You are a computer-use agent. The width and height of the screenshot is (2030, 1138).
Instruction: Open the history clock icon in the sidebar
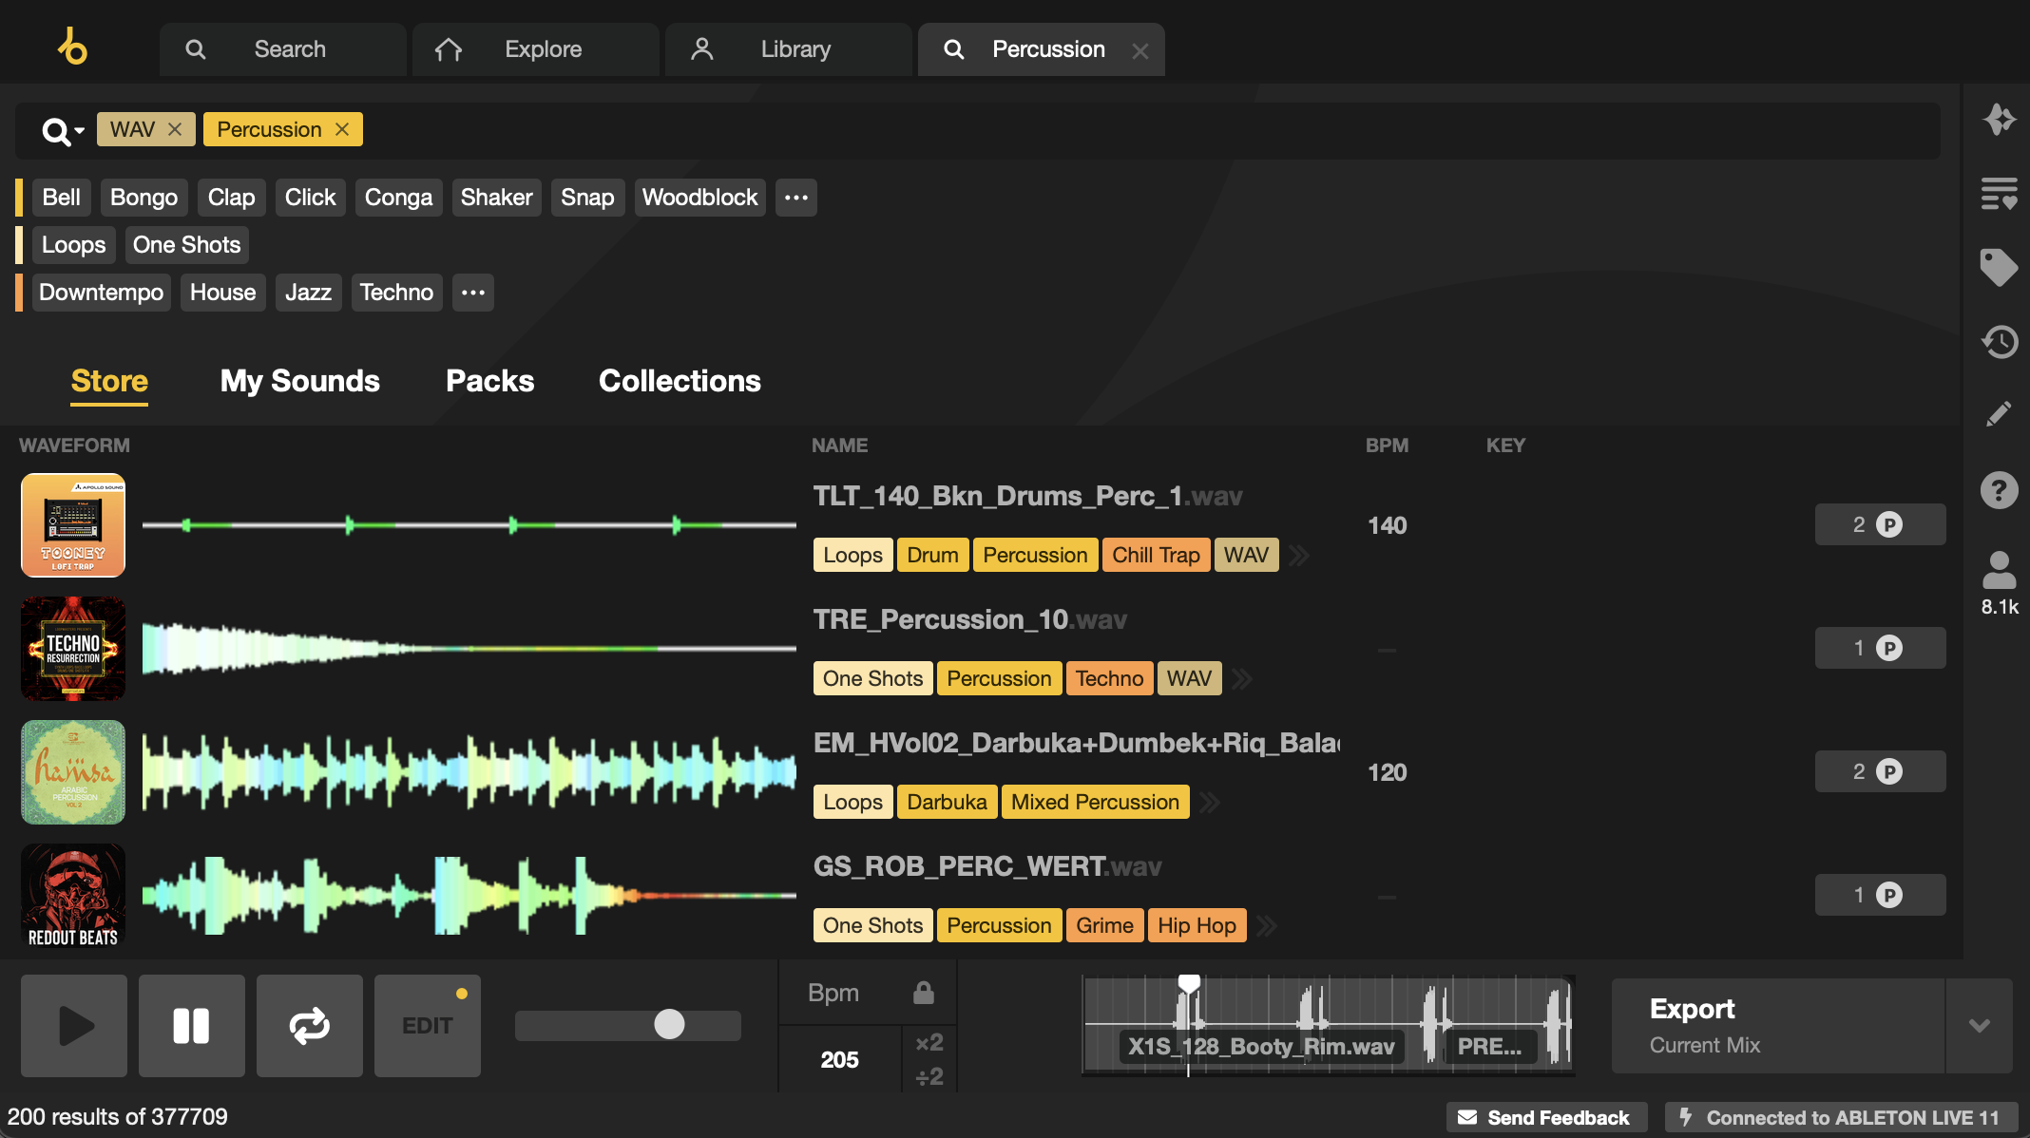(2000, 341)
